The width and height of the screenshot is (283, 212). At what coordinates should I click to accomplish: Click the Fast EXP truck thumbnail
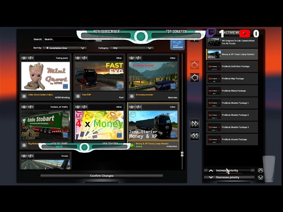pos(99,76)
